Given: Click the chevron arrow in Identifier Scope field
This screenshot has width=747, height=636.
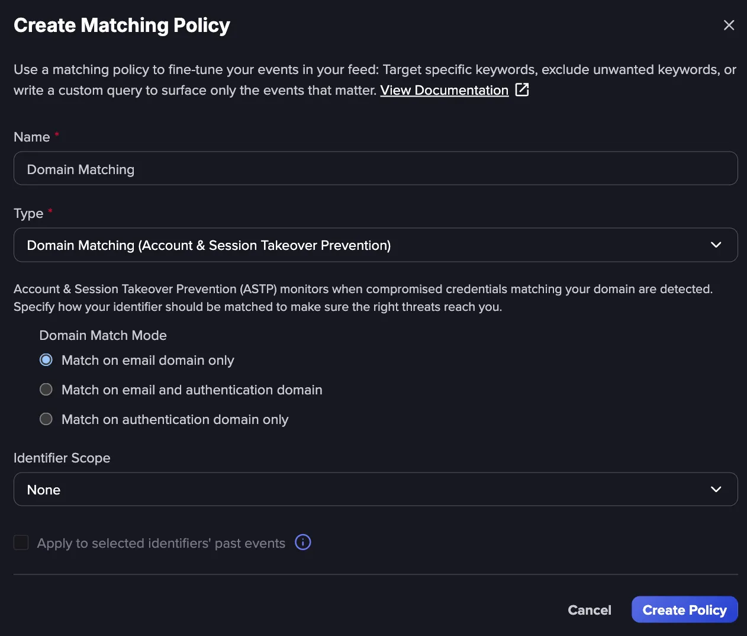Looking at the screenshot, I should (716, 489).
